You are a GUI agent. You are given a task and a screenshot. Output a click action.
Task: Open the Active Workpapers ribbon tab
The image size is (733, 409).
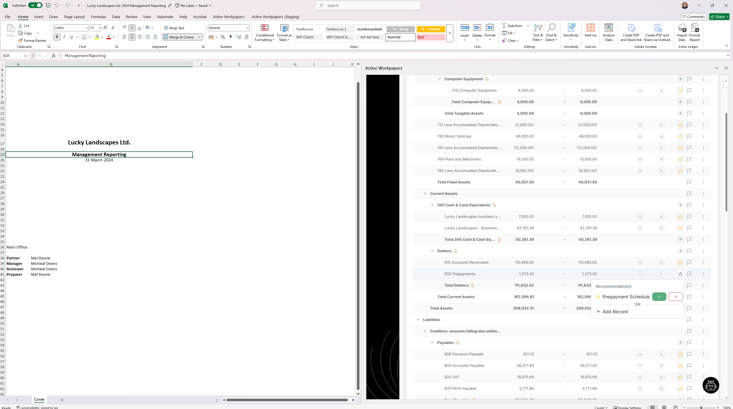pyautogui.click(x=229, y=17)
